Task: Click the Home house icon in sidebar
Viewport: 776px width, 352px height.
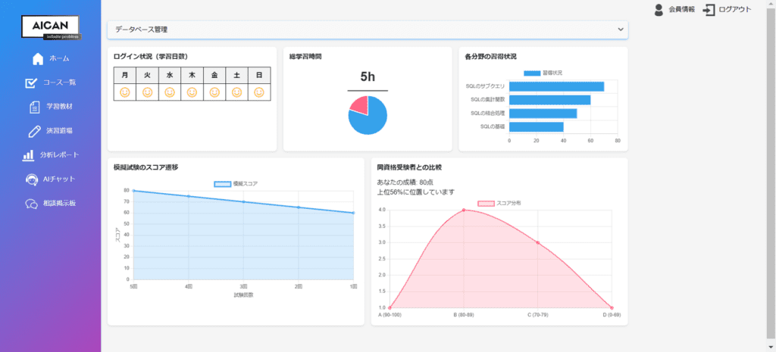Action: (38, 59)
